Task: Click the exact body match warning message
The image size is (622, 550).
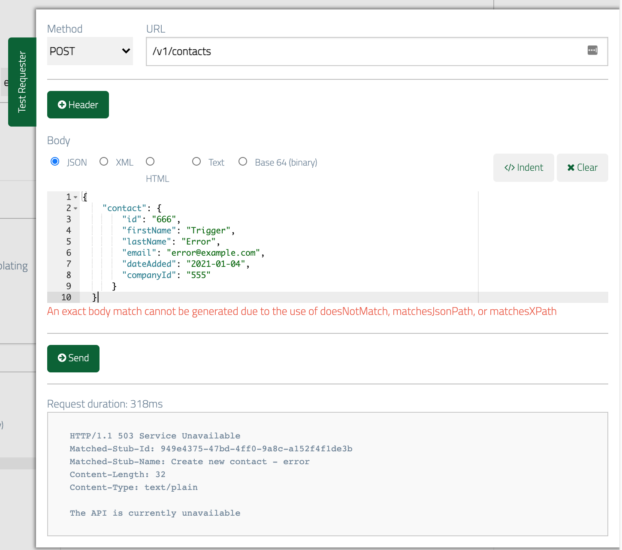Action: coord(302,311)
